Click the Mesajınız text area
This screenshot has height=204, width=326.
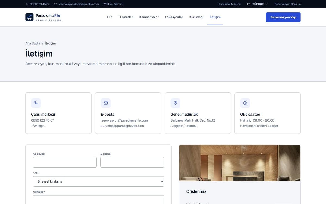(x=98, y=200)
